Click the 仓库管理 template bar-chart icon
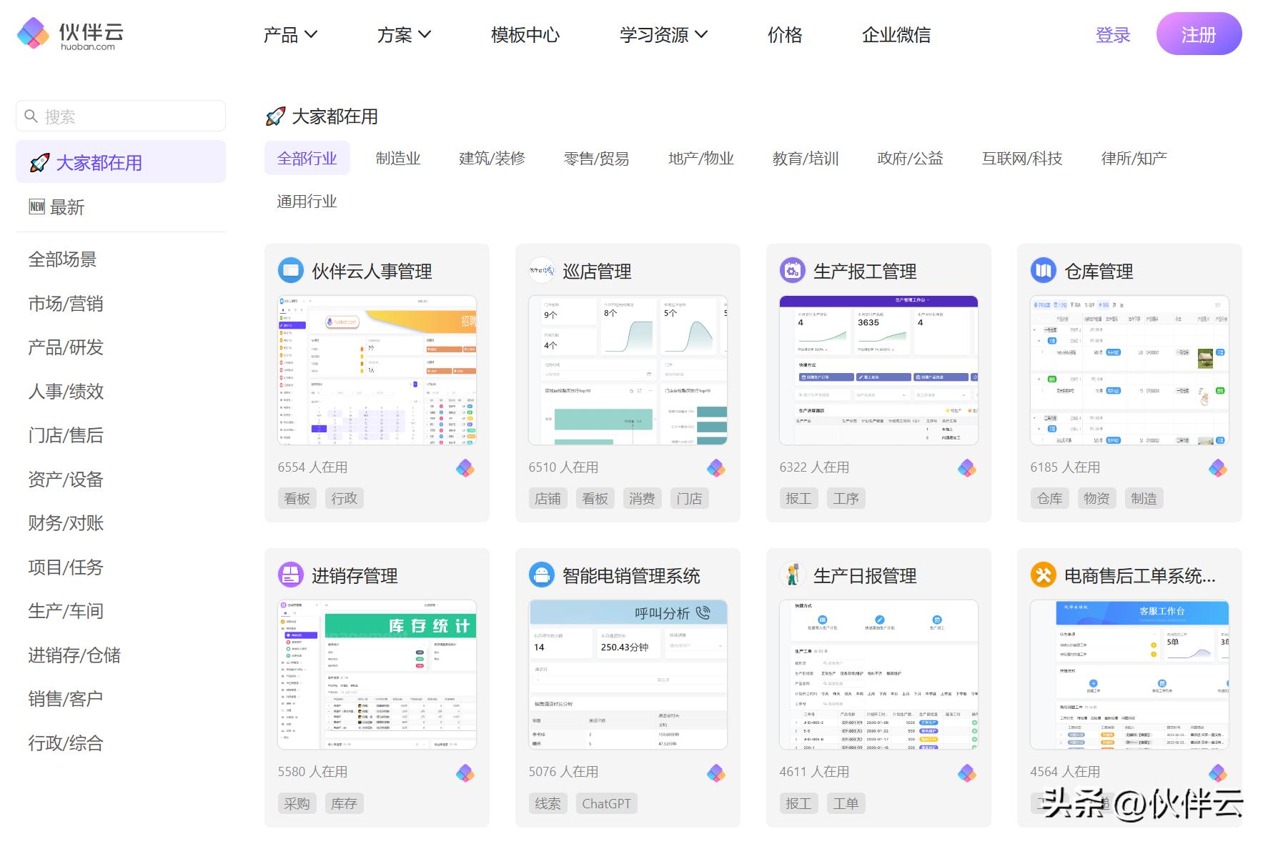This screenshot has width=1268, height=844. 1043,270
